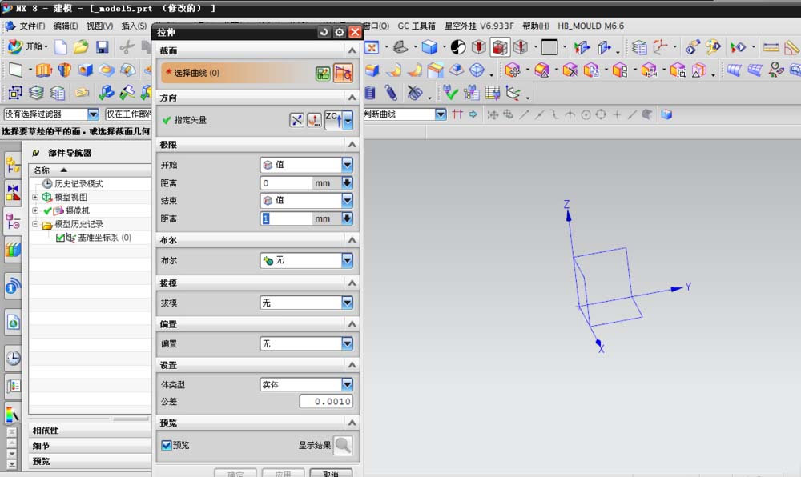Click the shaded cube rendering icon

pos(429,47)
